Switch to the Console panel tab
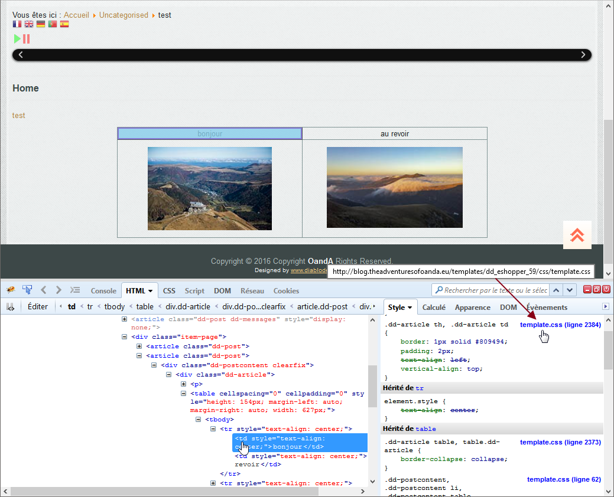The height and width of the screenshot is (497, 614). point(103,290)
